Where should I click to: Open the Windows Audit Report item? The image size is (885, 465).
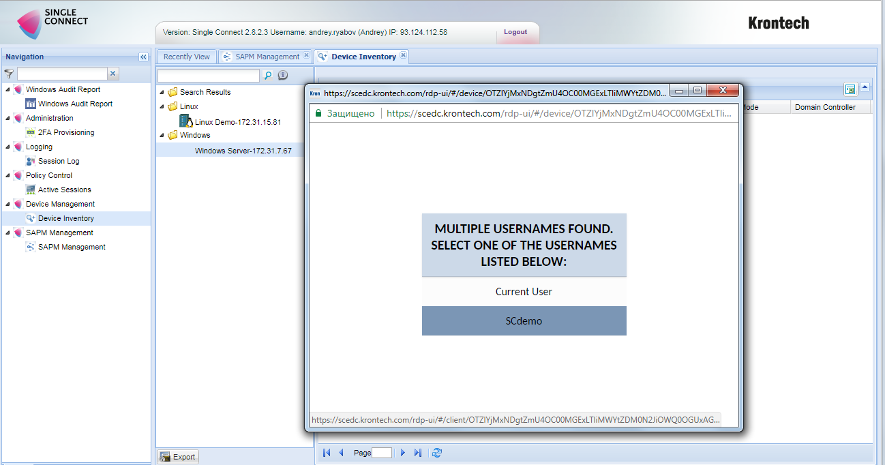(75, 104)
